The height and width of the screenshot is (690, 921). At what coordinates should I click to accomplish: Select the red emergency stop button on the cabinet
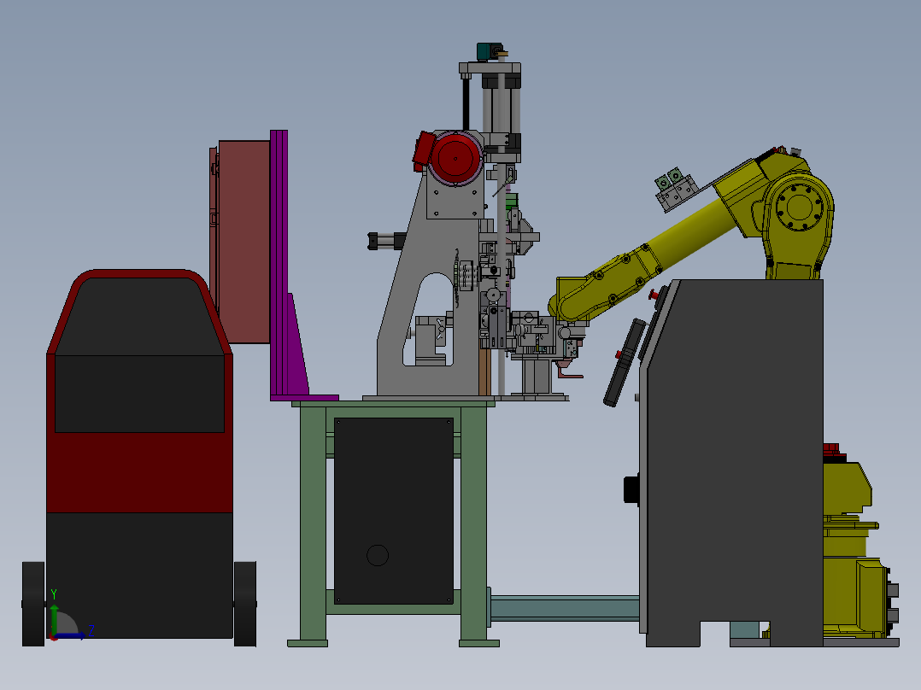(653, 295)
